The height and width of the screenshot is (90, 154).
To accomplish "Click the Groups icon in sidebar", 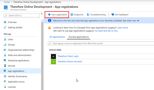I will pyautogui.click(x=5, y=44).
